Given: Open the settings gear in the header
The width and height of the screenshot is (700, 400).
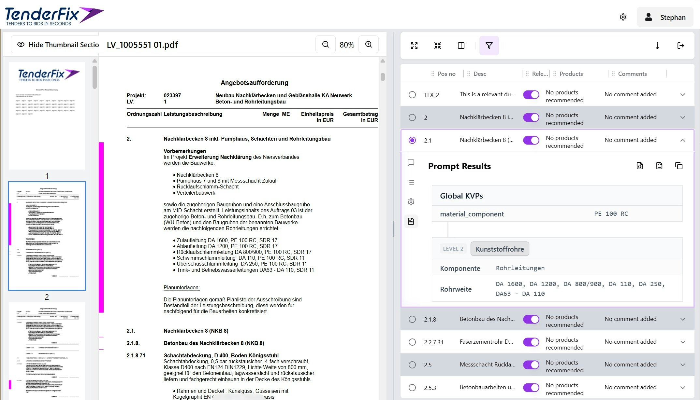Looking at the screenshot, I should point(623,17).
